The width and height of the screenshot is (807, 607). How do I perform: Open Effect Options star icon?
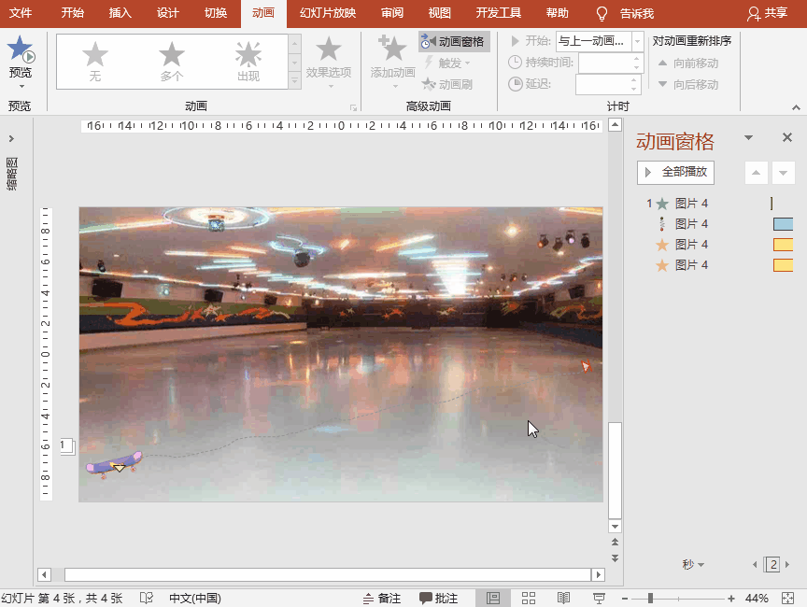point(329,49)
